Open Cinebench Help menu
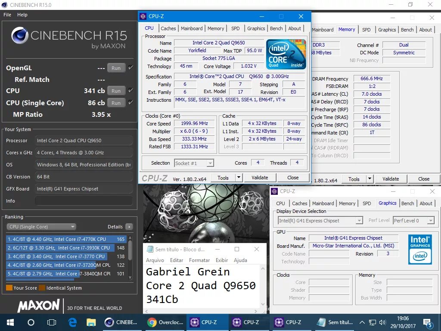 (x=22, y=15)
